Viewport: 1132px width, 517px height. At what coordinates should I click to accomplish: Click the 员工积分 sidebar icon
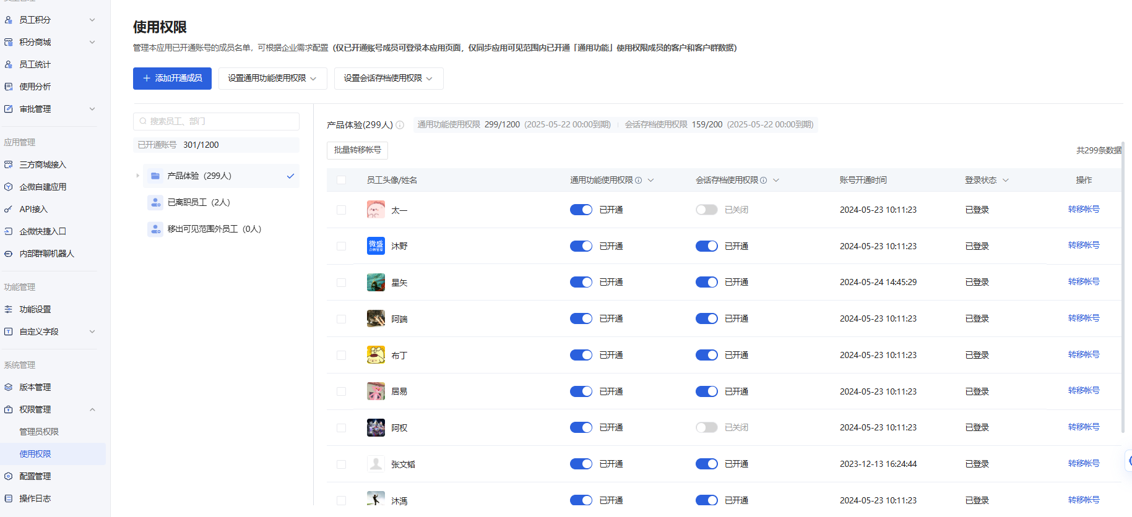[x=9, y=20]
